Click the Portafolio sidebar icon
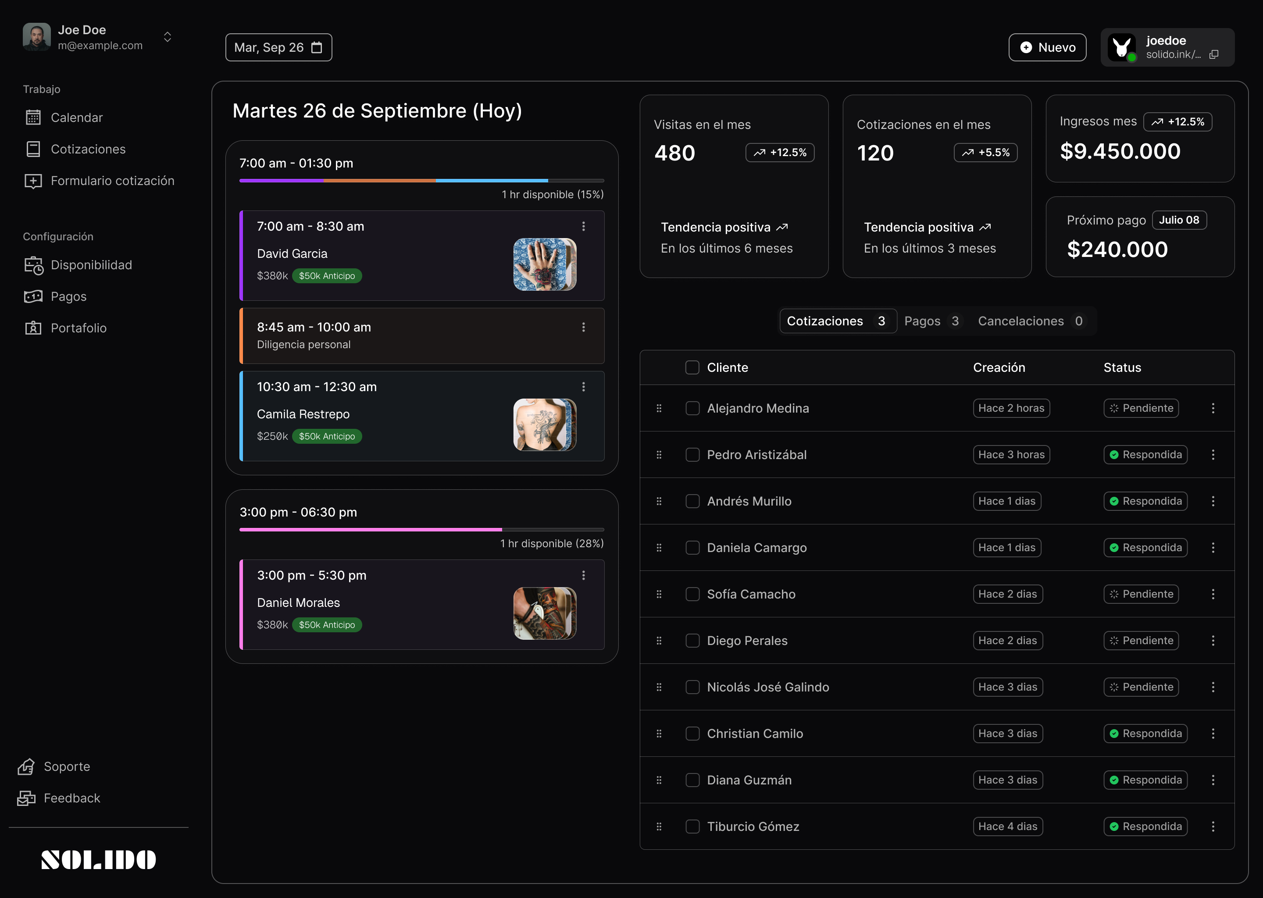 33,328
